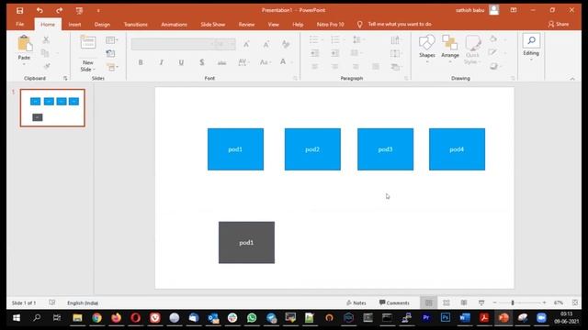Toggle Italic formatting
The height and width of the screenshot is (330, 588).
[x=162, y=62]
